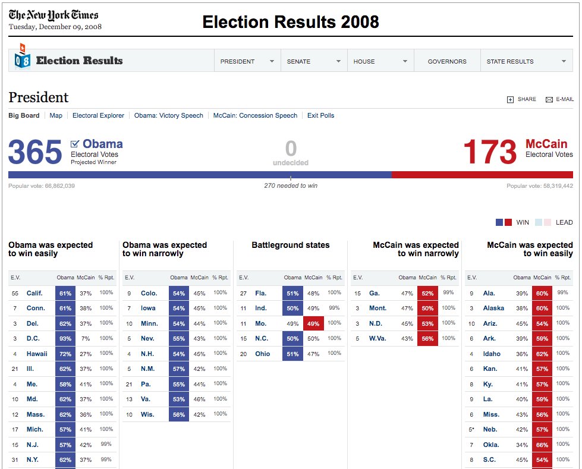
Task: Open the Map view tab
Action: pos(56,115)
